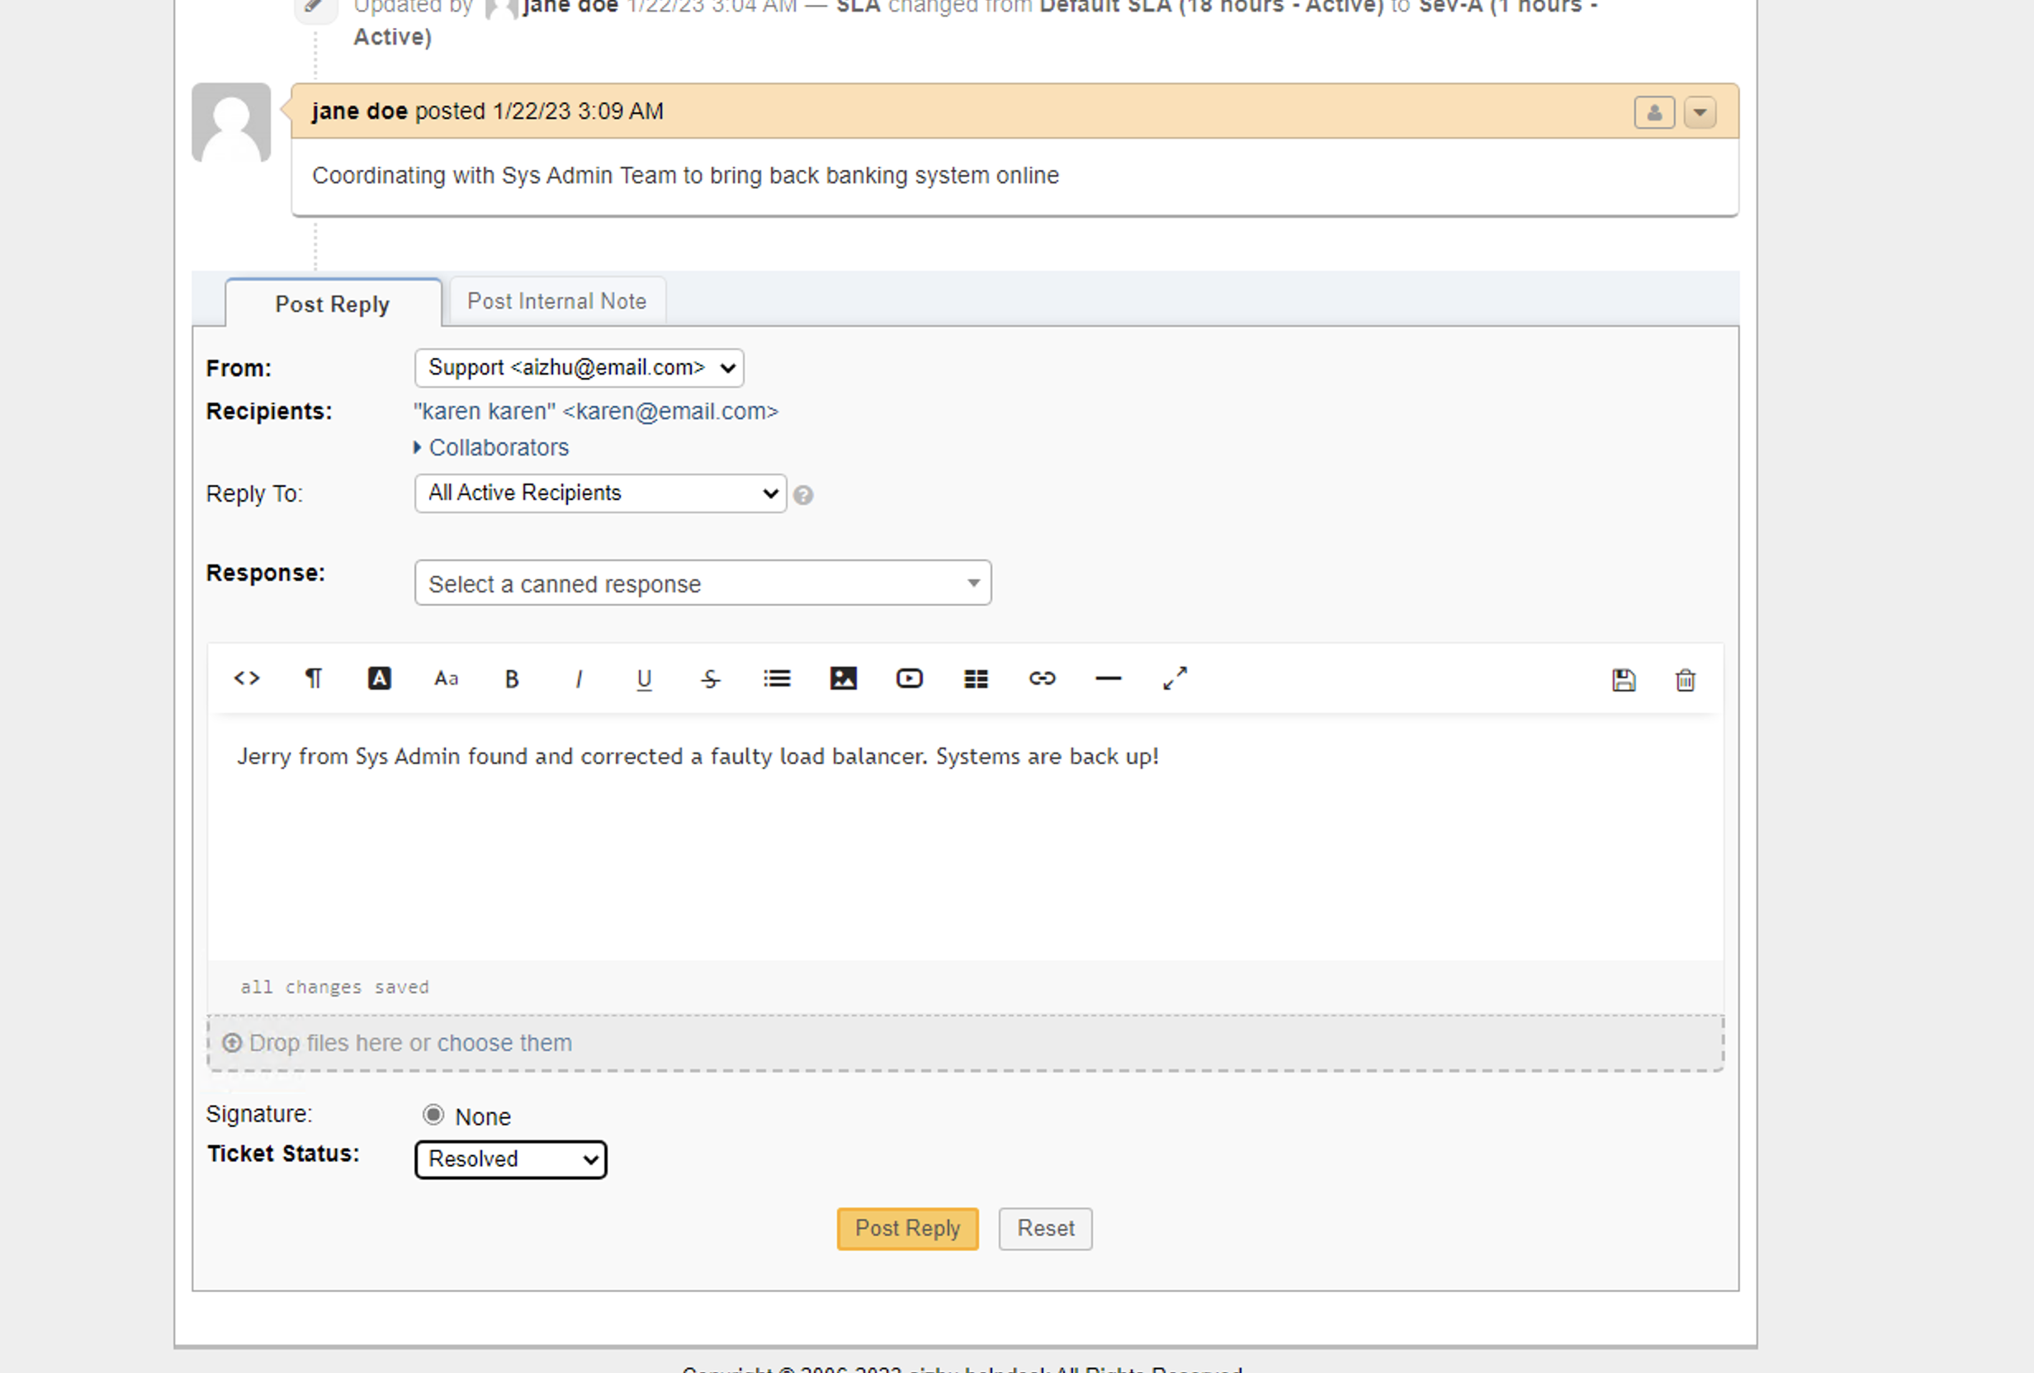Insert hyperlink using link icon

(1042, 678)
